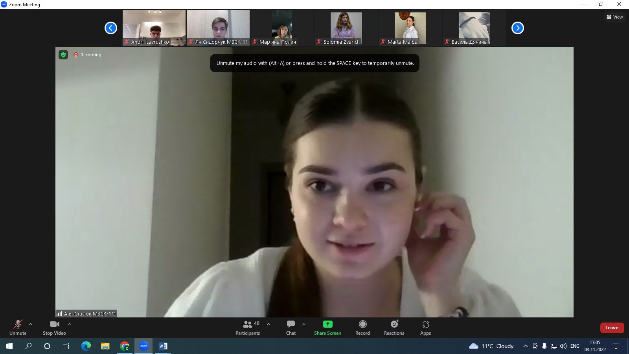Open network tray icon
The width and height of the screenshot is (629, 354).
click(x=554, y=346)
